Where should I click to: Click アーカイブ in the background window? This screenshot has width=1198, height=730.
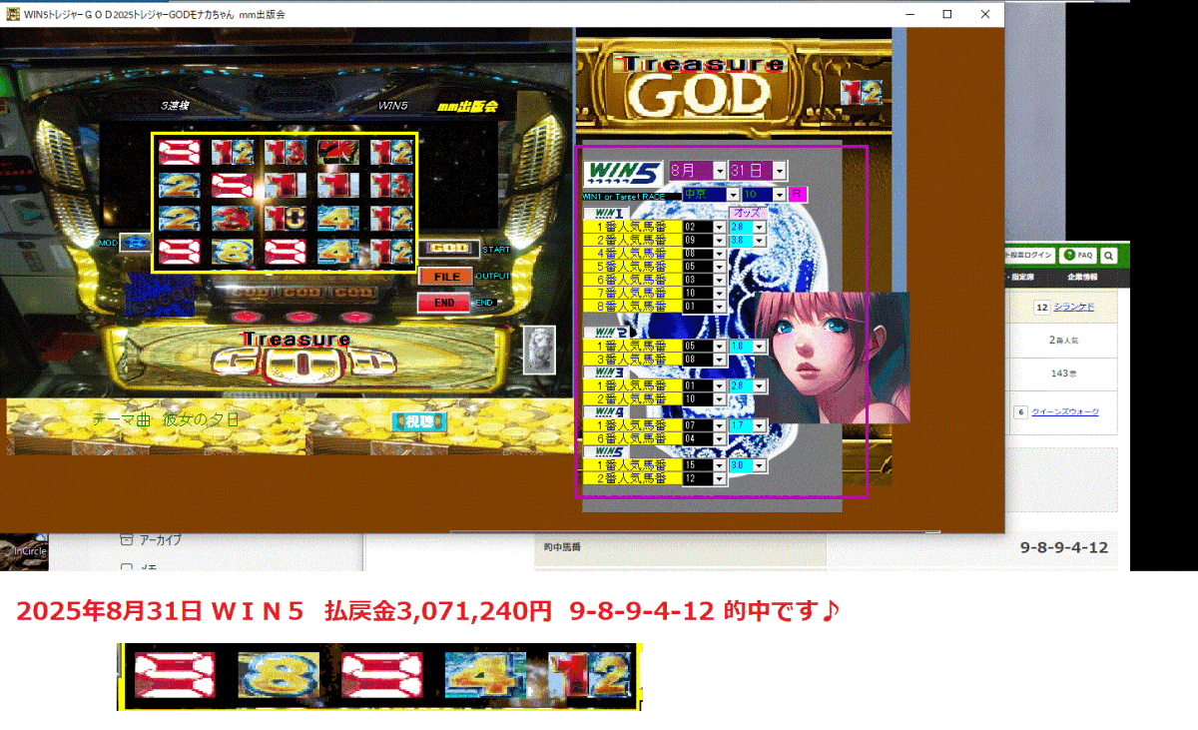click(161, 540)
